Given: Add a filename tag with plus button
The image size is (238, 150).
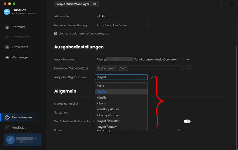Looking at the screenshot, I should point(188,69).
